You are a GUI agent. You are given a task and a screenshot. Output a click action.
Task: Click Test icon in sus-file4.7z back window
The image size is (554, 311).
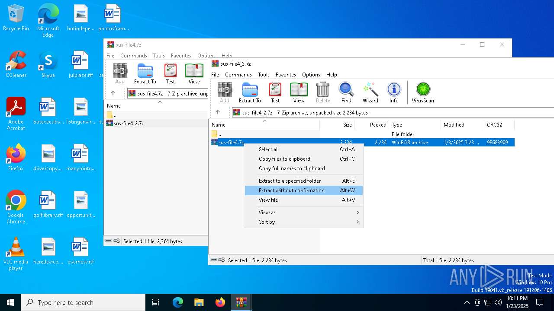tap(171, 74)
